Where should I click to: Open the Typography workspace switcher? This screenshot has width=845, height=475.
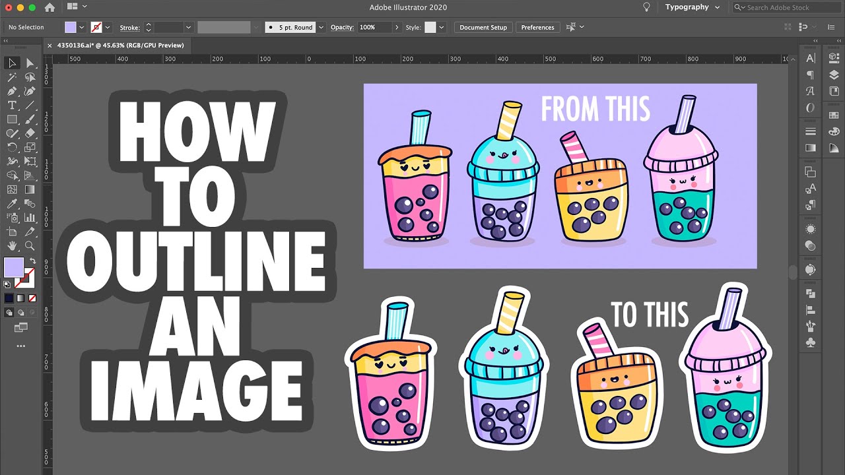tap(692, 7)
